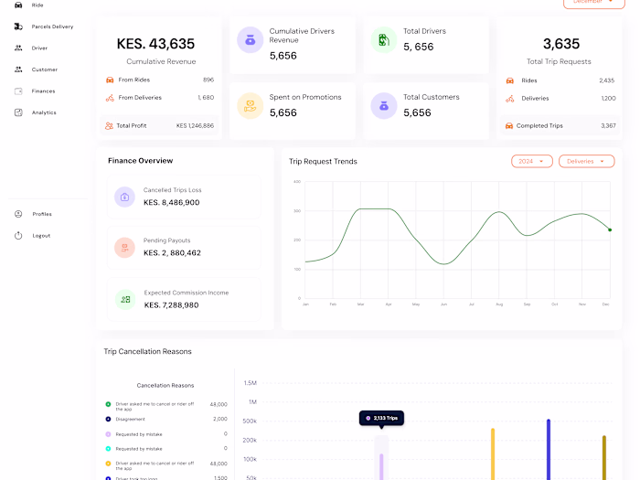
Task: Click the 'KES. 43,635' revenue value
Action: click(x=155, y=44)
